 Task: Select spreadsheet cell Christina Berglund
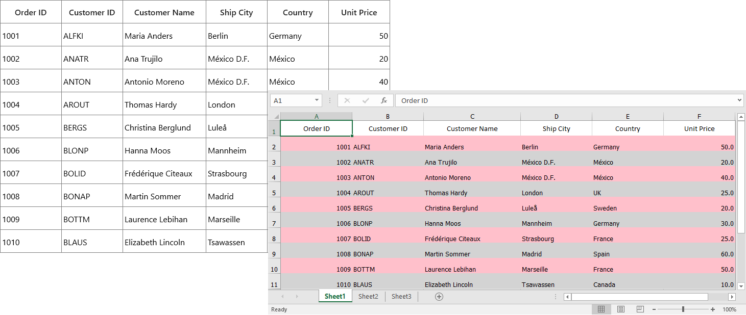tap(472, 205)
